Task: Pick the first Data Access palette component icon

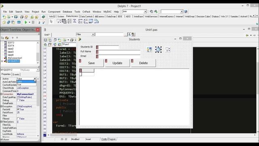Action: click(59, 21)
